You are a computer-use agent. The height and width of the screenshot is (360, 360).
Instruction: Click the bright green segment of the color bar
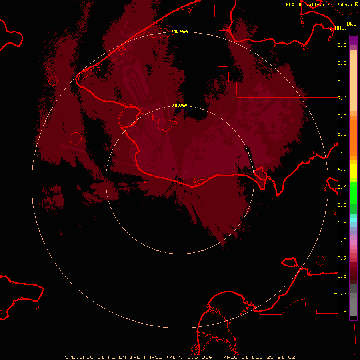point(353,193)
